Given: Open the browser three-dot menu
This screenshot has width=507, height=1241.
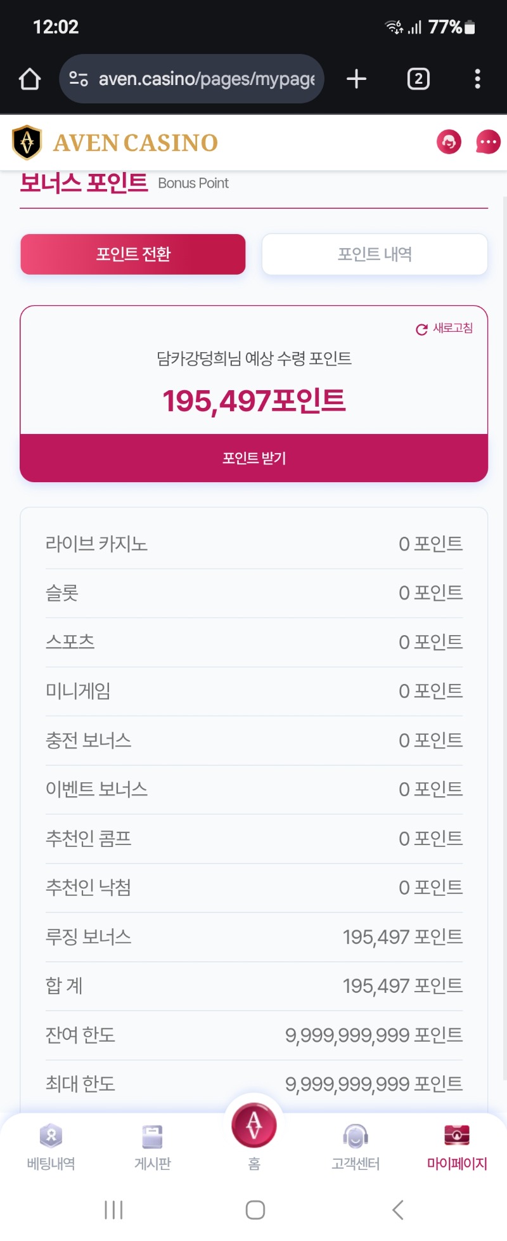Looking at the screenshot, I should 477,79.
